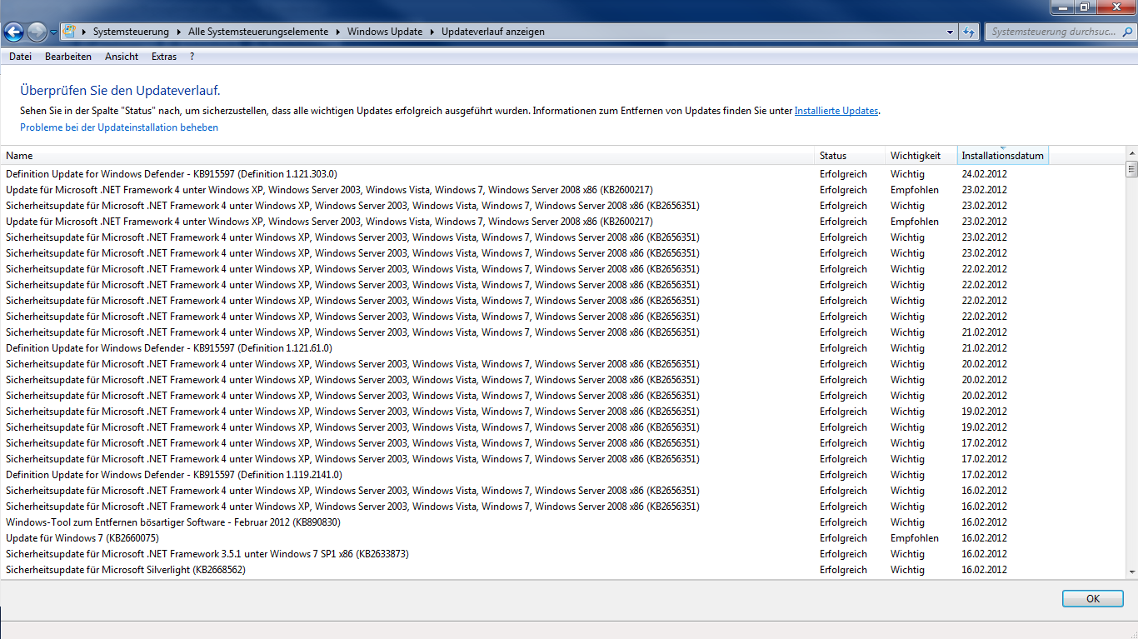Open the address bar history dropdown arrow
Image resolution: width=1138 pixels, height=639 pixels.
951,32
